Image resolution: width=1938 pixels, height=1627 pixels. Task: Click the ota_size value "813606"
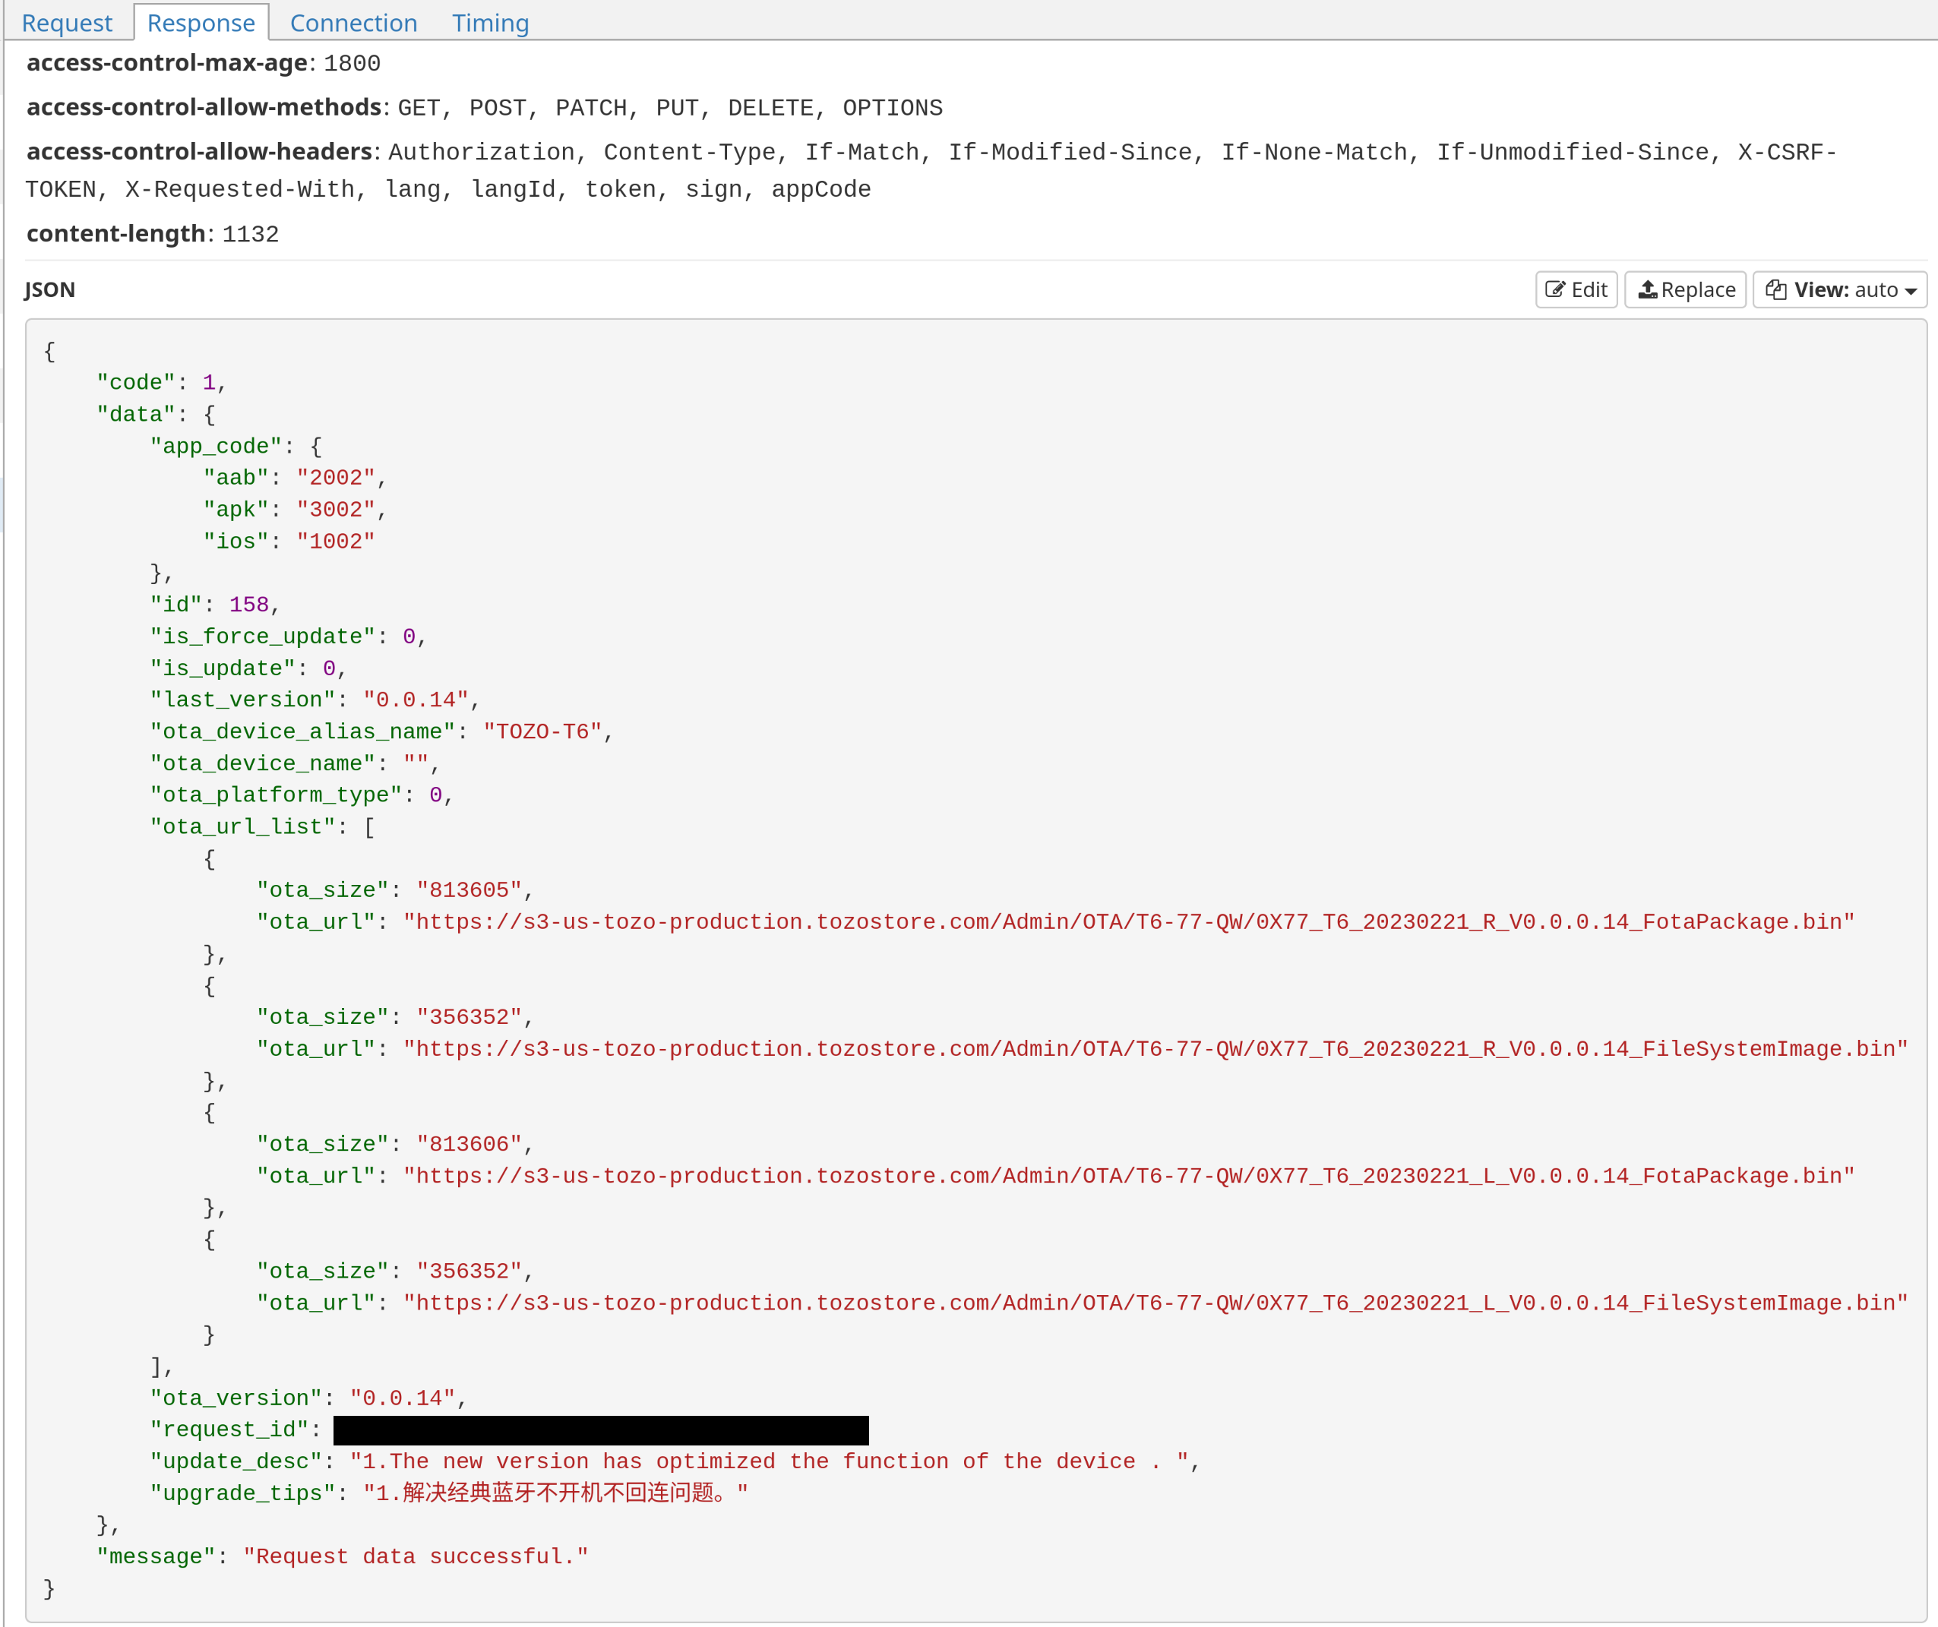coord(469,1145)
